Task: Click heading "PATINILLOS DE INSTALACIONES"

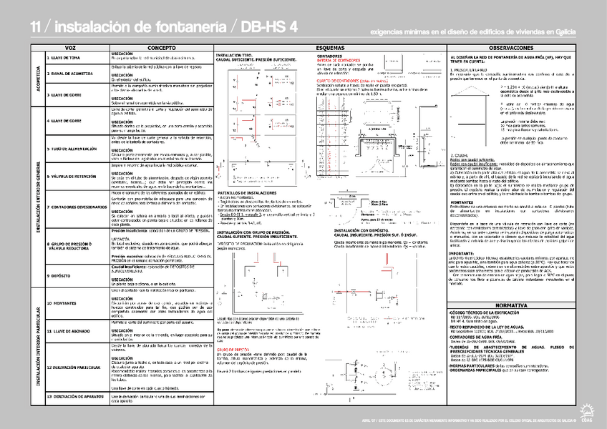Action: (x=247, y=192)
